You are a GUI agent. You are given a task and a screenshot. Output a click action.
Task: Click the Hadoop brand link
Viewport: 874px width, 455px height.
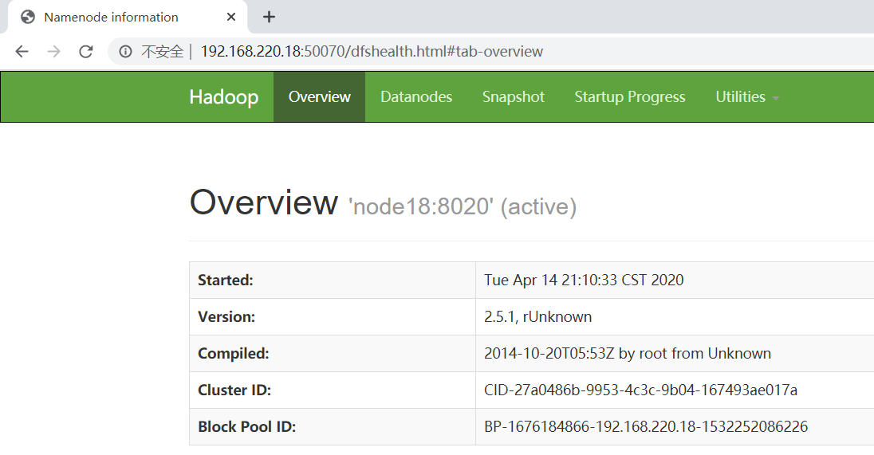pyautogui.click(x=223, y=97)
